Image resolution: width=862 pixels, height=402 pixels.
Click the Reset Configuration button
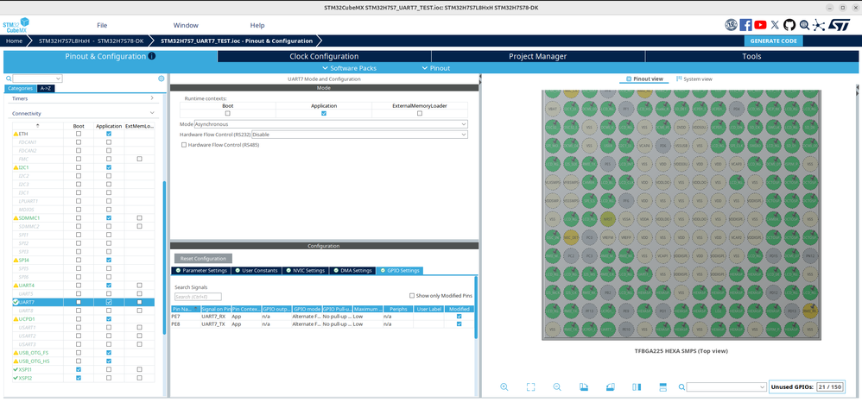pos(203,258)
